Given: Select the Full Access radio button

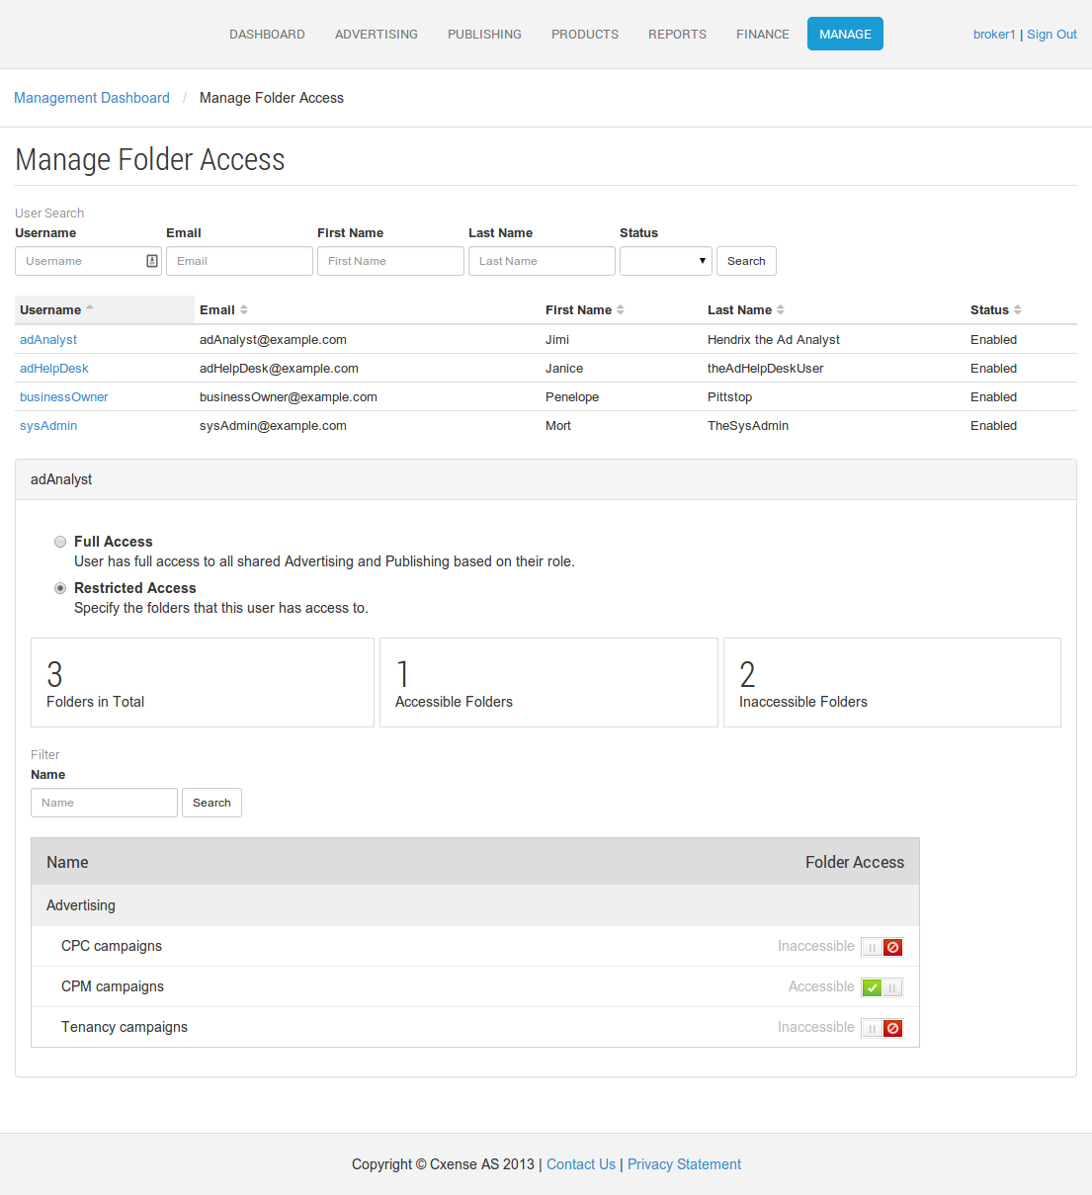Looking at the screenshot, I should click(60, 542).
